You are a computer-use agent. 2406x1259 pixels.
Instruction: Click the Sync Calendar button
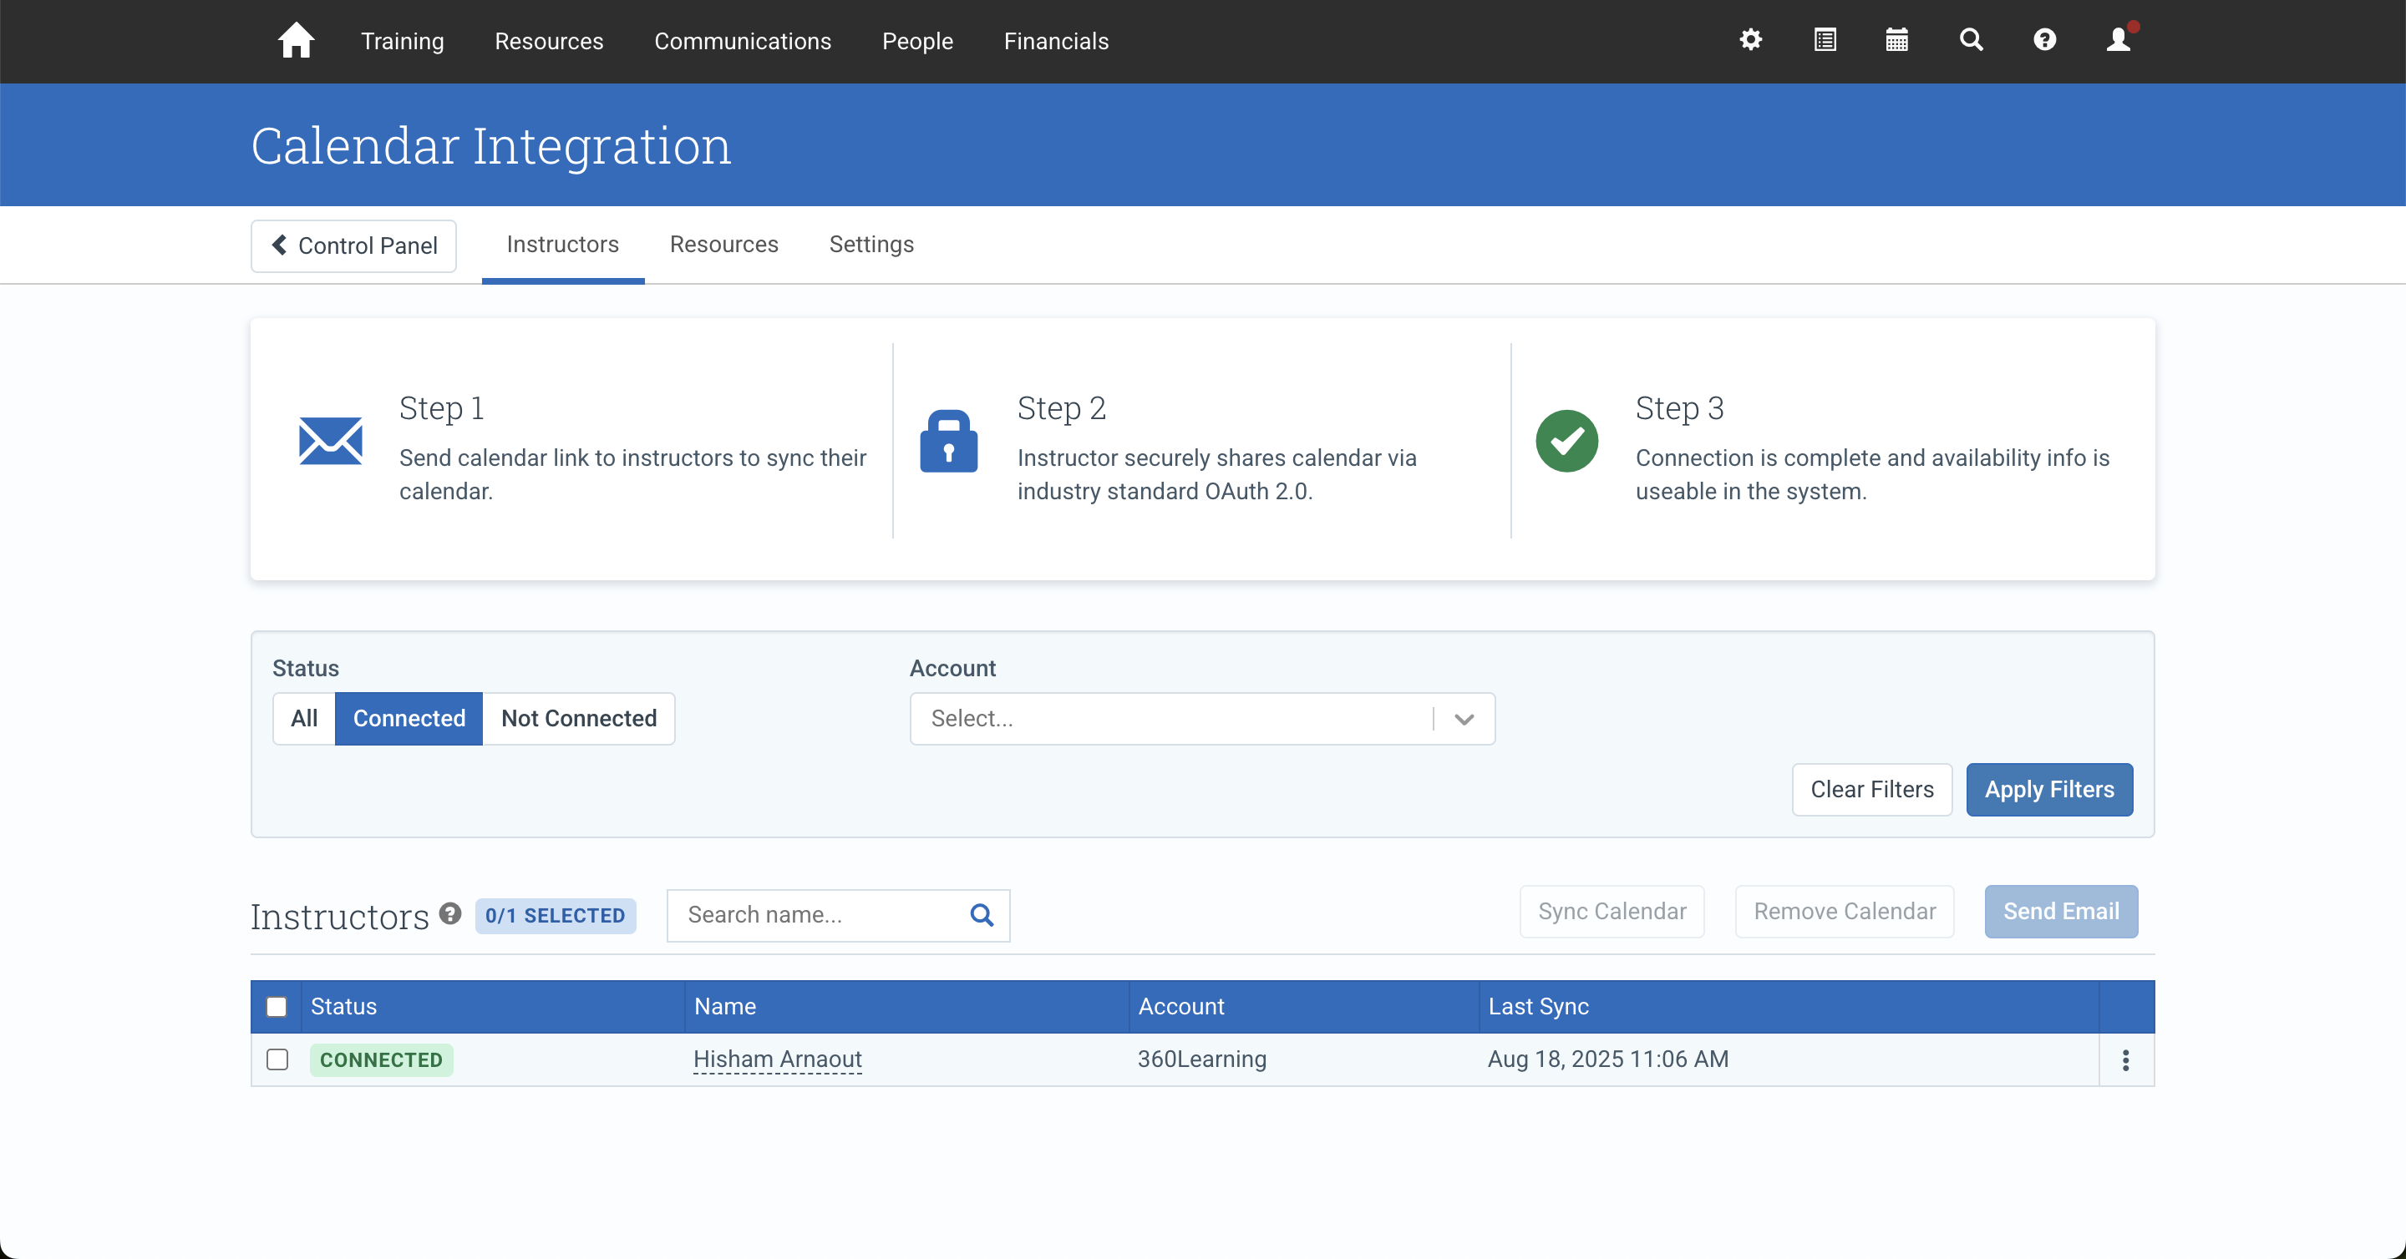(1612, 911)
